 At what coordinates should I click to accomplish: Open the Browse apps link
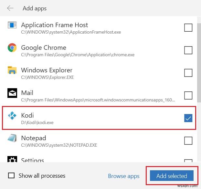124,176
